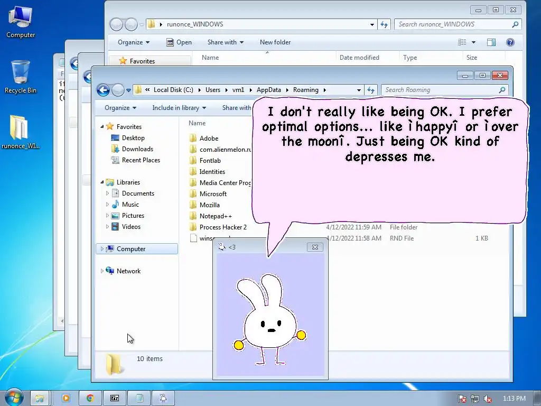Sort by Name column in Roaming window
The image size is (541, 406).
coord(197,123)
